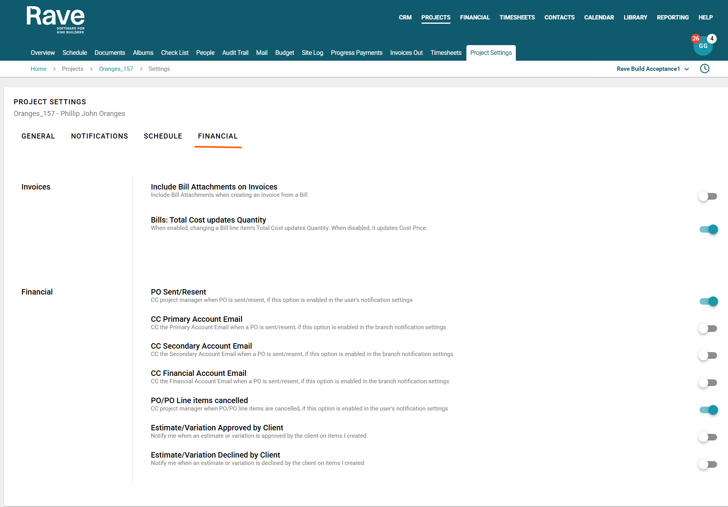This screenshot has height=507, width=728.
Task: View the red 26 notifications badge
Action: tap(696, 39)
